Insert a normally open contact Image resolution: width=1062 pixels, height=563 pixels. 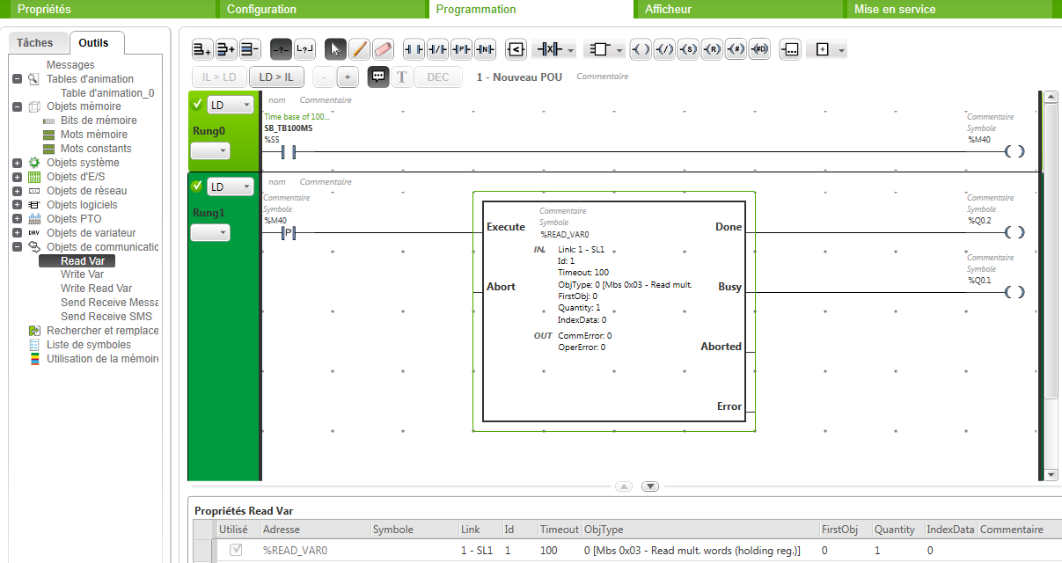pyautogui.click(x=414, y=49)
